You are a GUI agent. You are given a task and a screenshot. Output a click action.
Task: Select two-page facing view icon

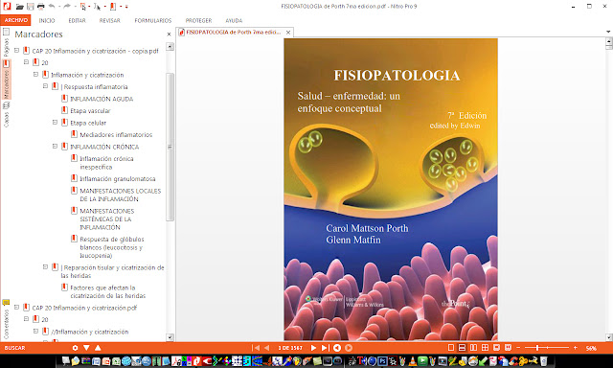pos(473,348)
